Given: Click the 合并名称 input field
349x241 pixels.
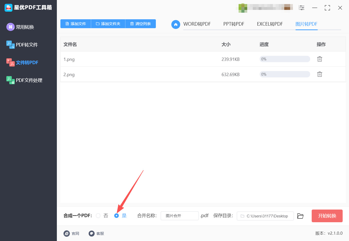Looking at the screenshot, I should 180,216.
